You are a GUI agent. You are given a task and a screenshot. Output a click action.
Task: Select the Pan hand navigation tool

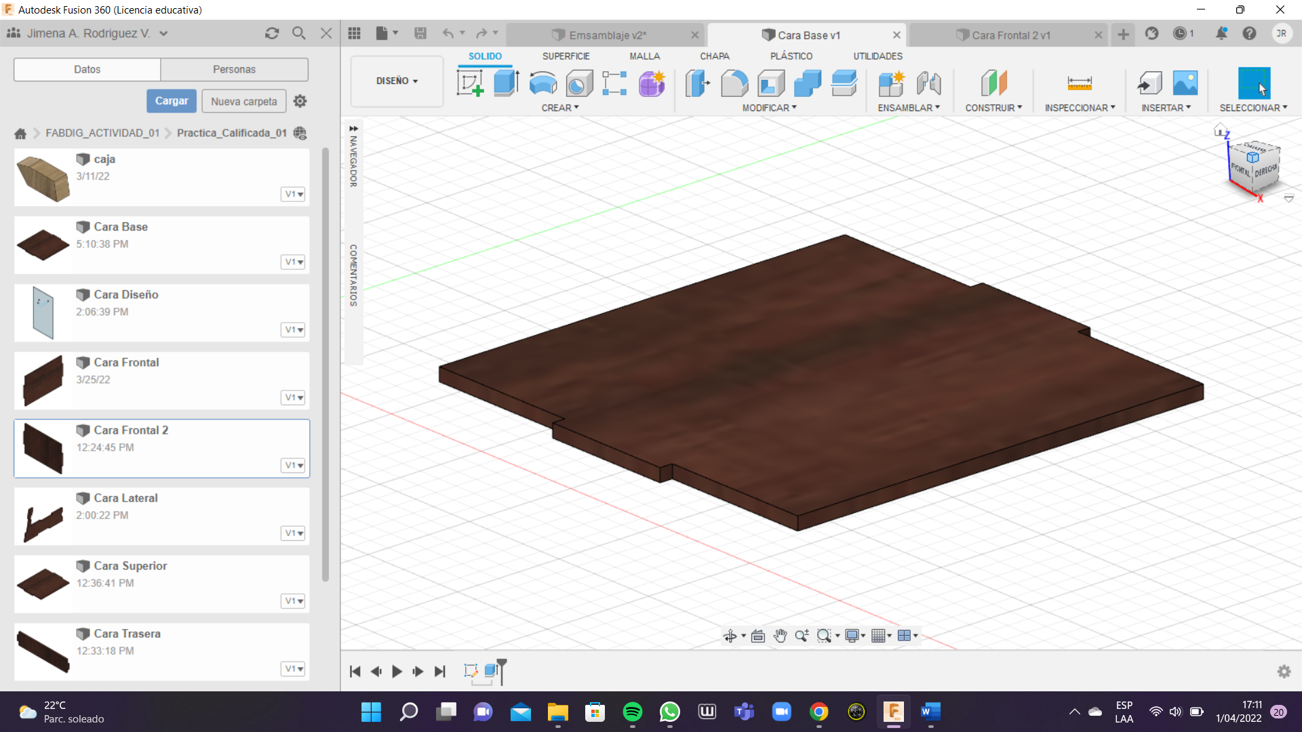point(780,636)
